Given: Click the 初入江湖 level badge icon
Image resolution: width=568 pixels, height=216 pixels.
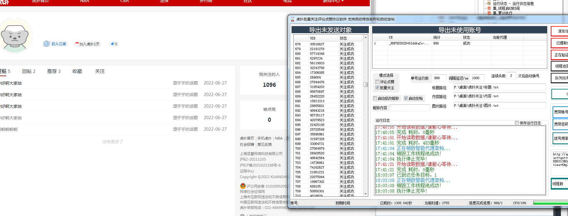Looking at the screenshot, I should pyautogui.click(x=46, y=44).
